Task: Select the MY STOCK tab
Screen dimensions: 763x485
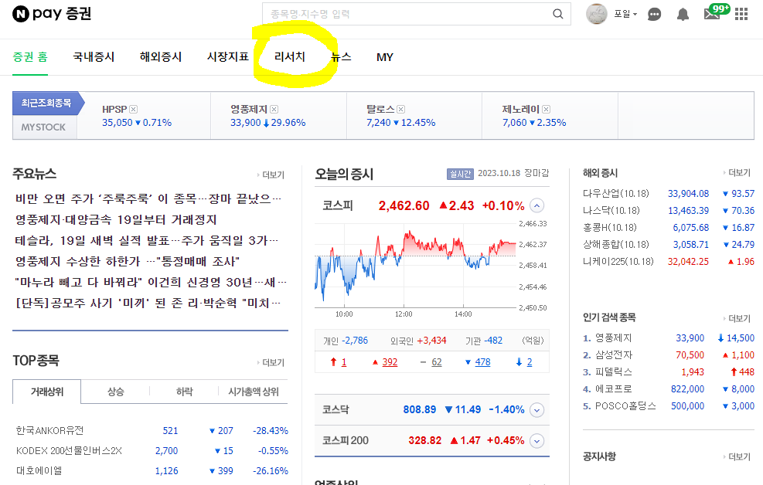Action: [x=44, y=127]
